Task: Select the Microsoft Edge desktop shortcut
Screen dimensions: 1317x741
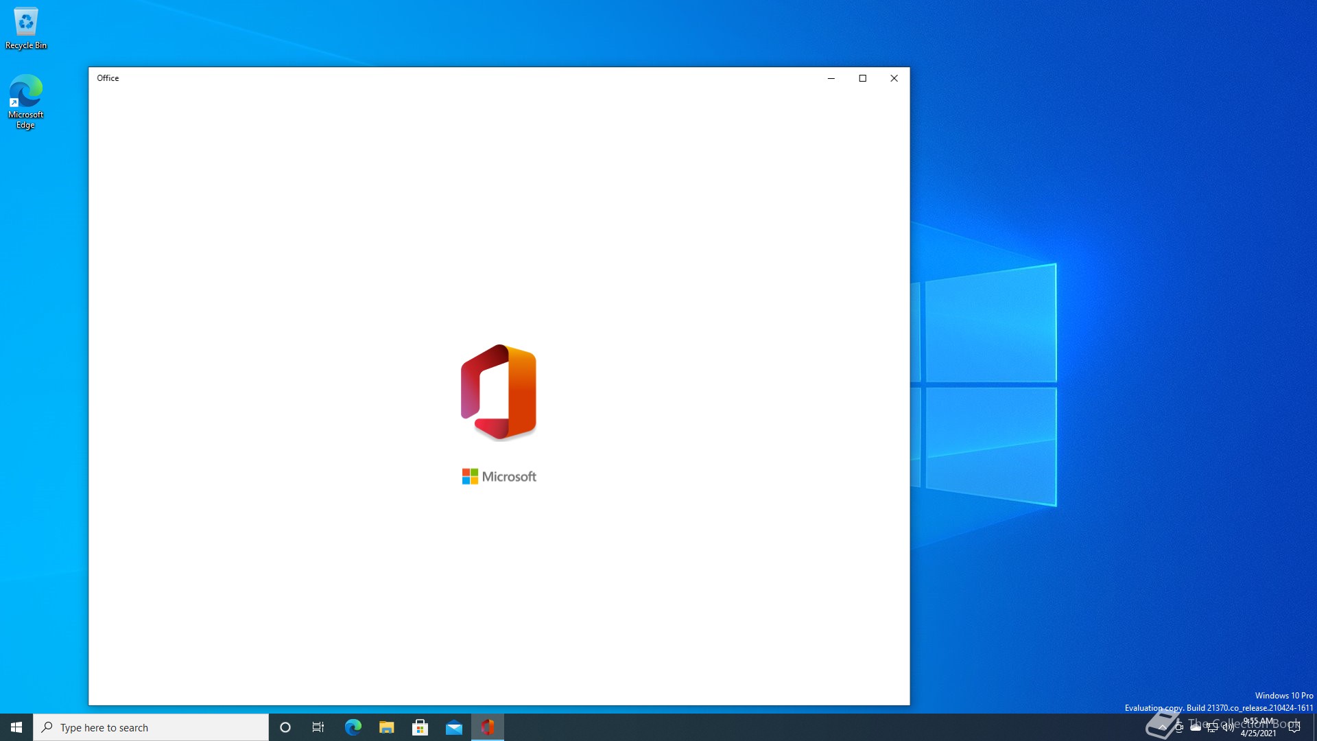Action: coord(26,102)
